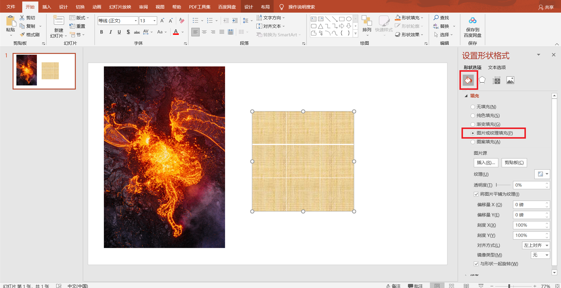The height and width of the screenshot is (288, 561).
Task: Click the New Slide (新建幻灯片) icon
Action: (59, 20)
